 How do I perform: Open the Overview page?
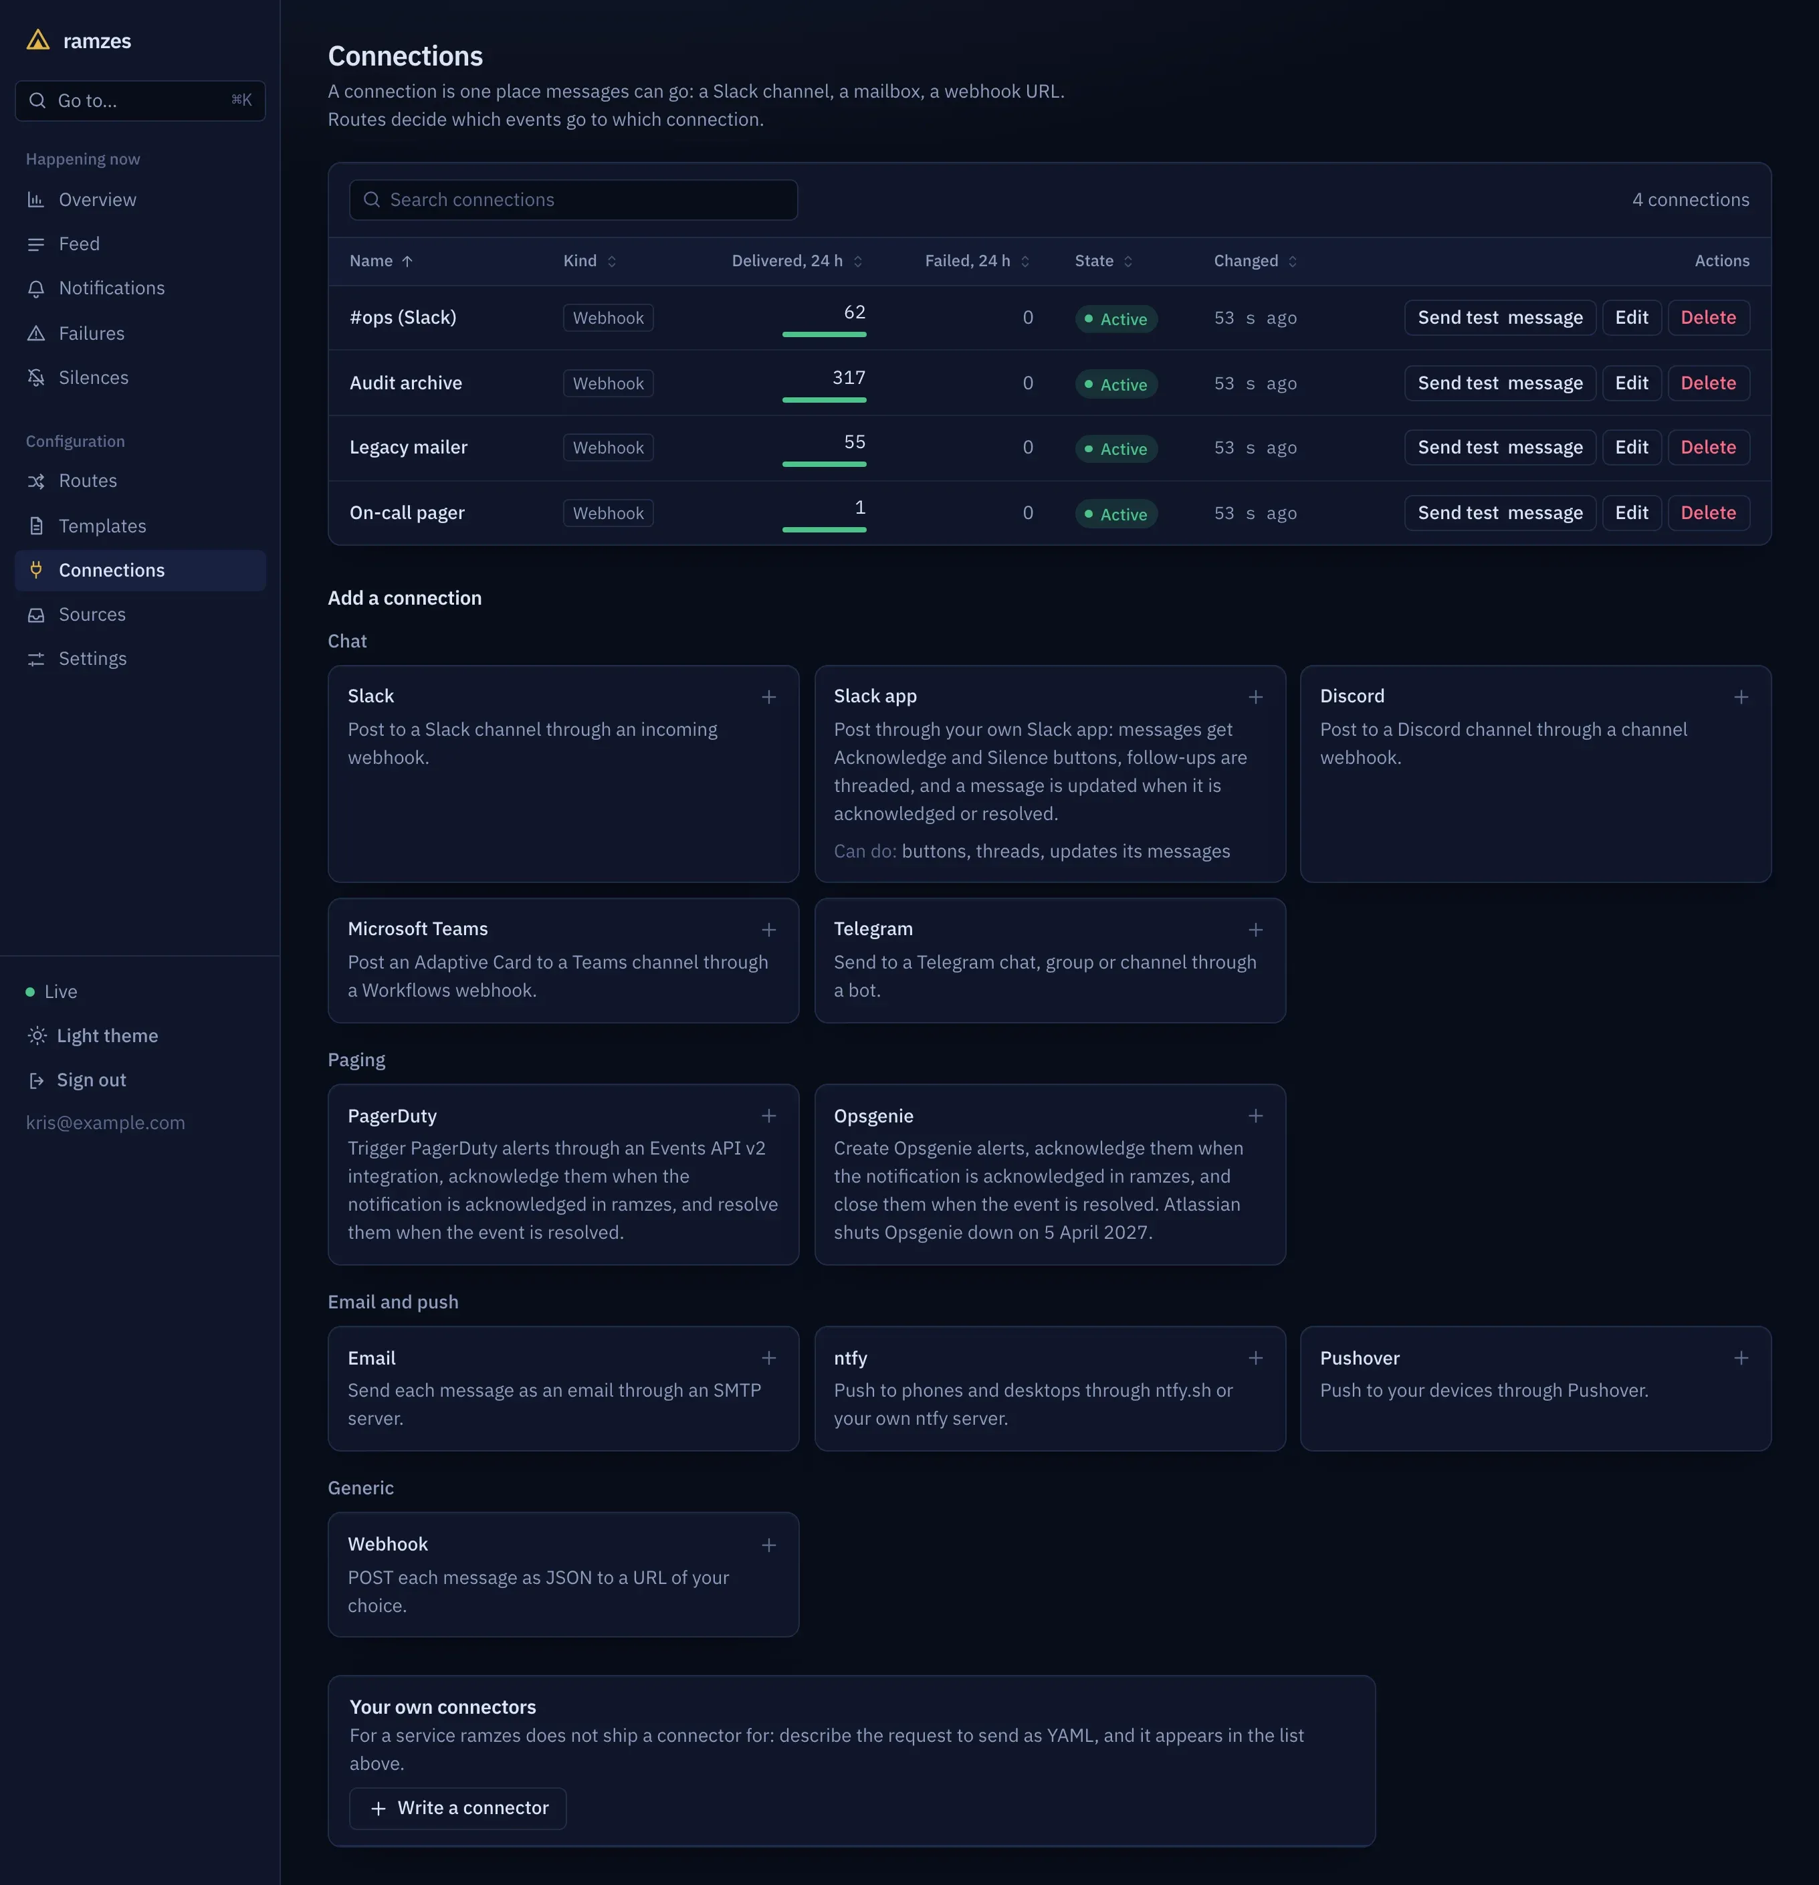tap(140, 200)
